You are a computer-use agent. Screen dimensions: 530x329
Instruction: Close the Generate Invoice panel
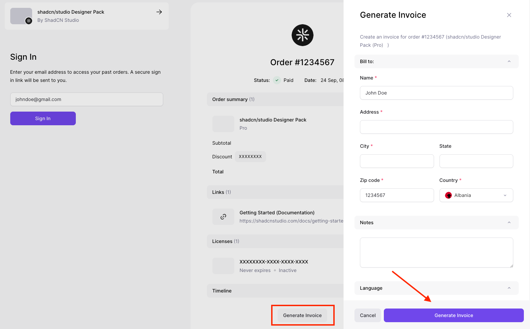click(x=509, y=15)
